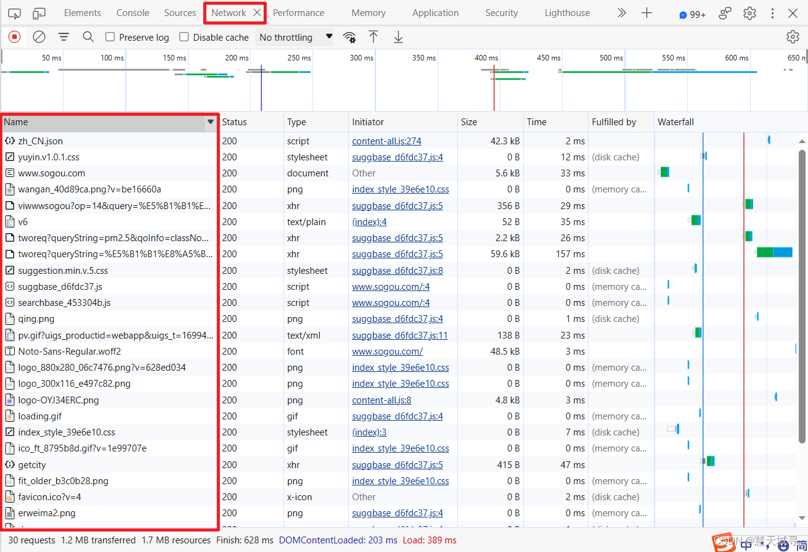Import HAR file upload arrow
The image size is (808, 552).
pos(373,37)
